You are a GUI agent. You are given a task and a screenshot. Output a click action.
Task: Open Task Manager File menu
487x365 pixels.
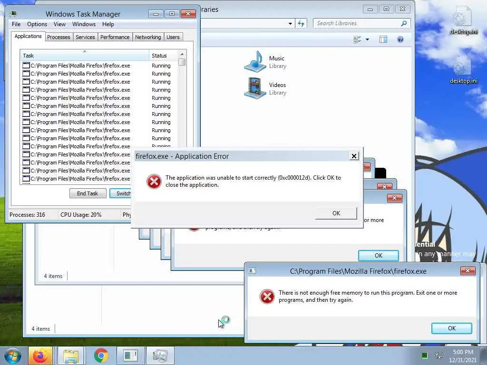click(16, 24)
